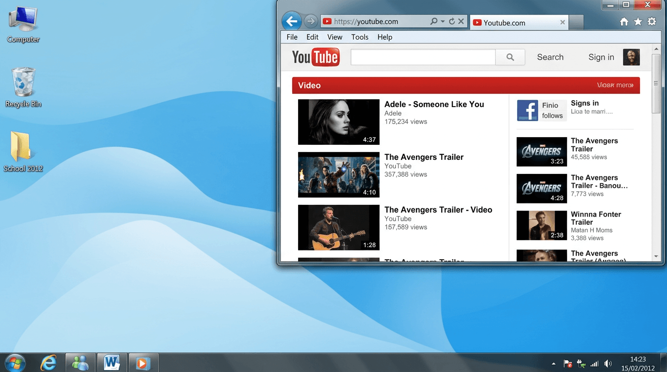Image resolution: width=667 pixels, height=372 pixels.
Task: Click the media player taskbar icon
Action: (x=143, y=362)
